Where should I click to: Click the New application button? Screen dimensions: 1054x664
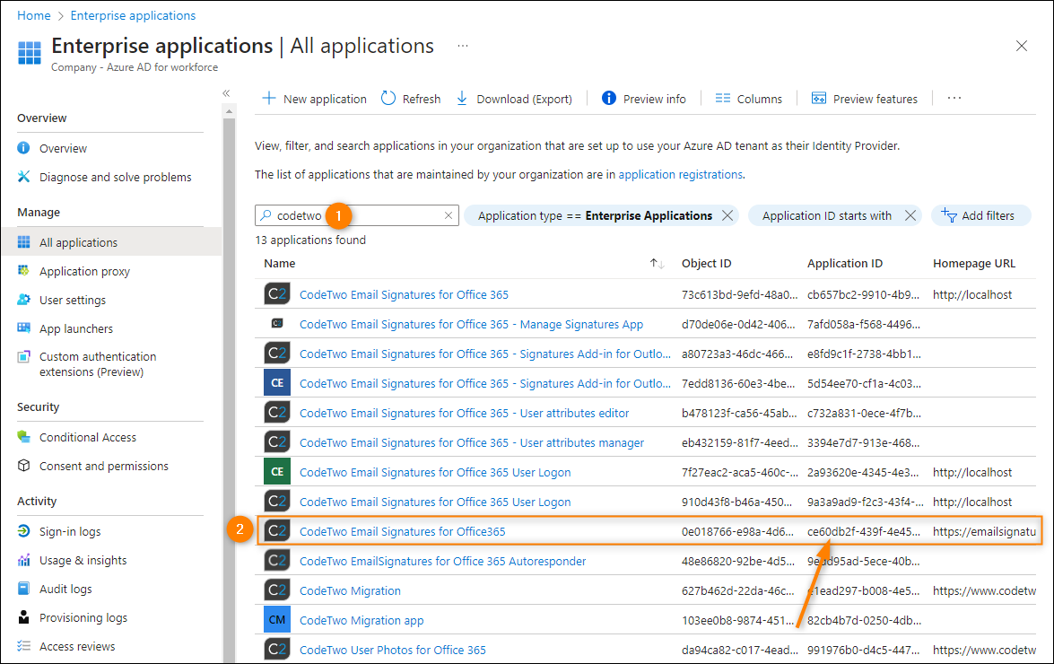314,99
